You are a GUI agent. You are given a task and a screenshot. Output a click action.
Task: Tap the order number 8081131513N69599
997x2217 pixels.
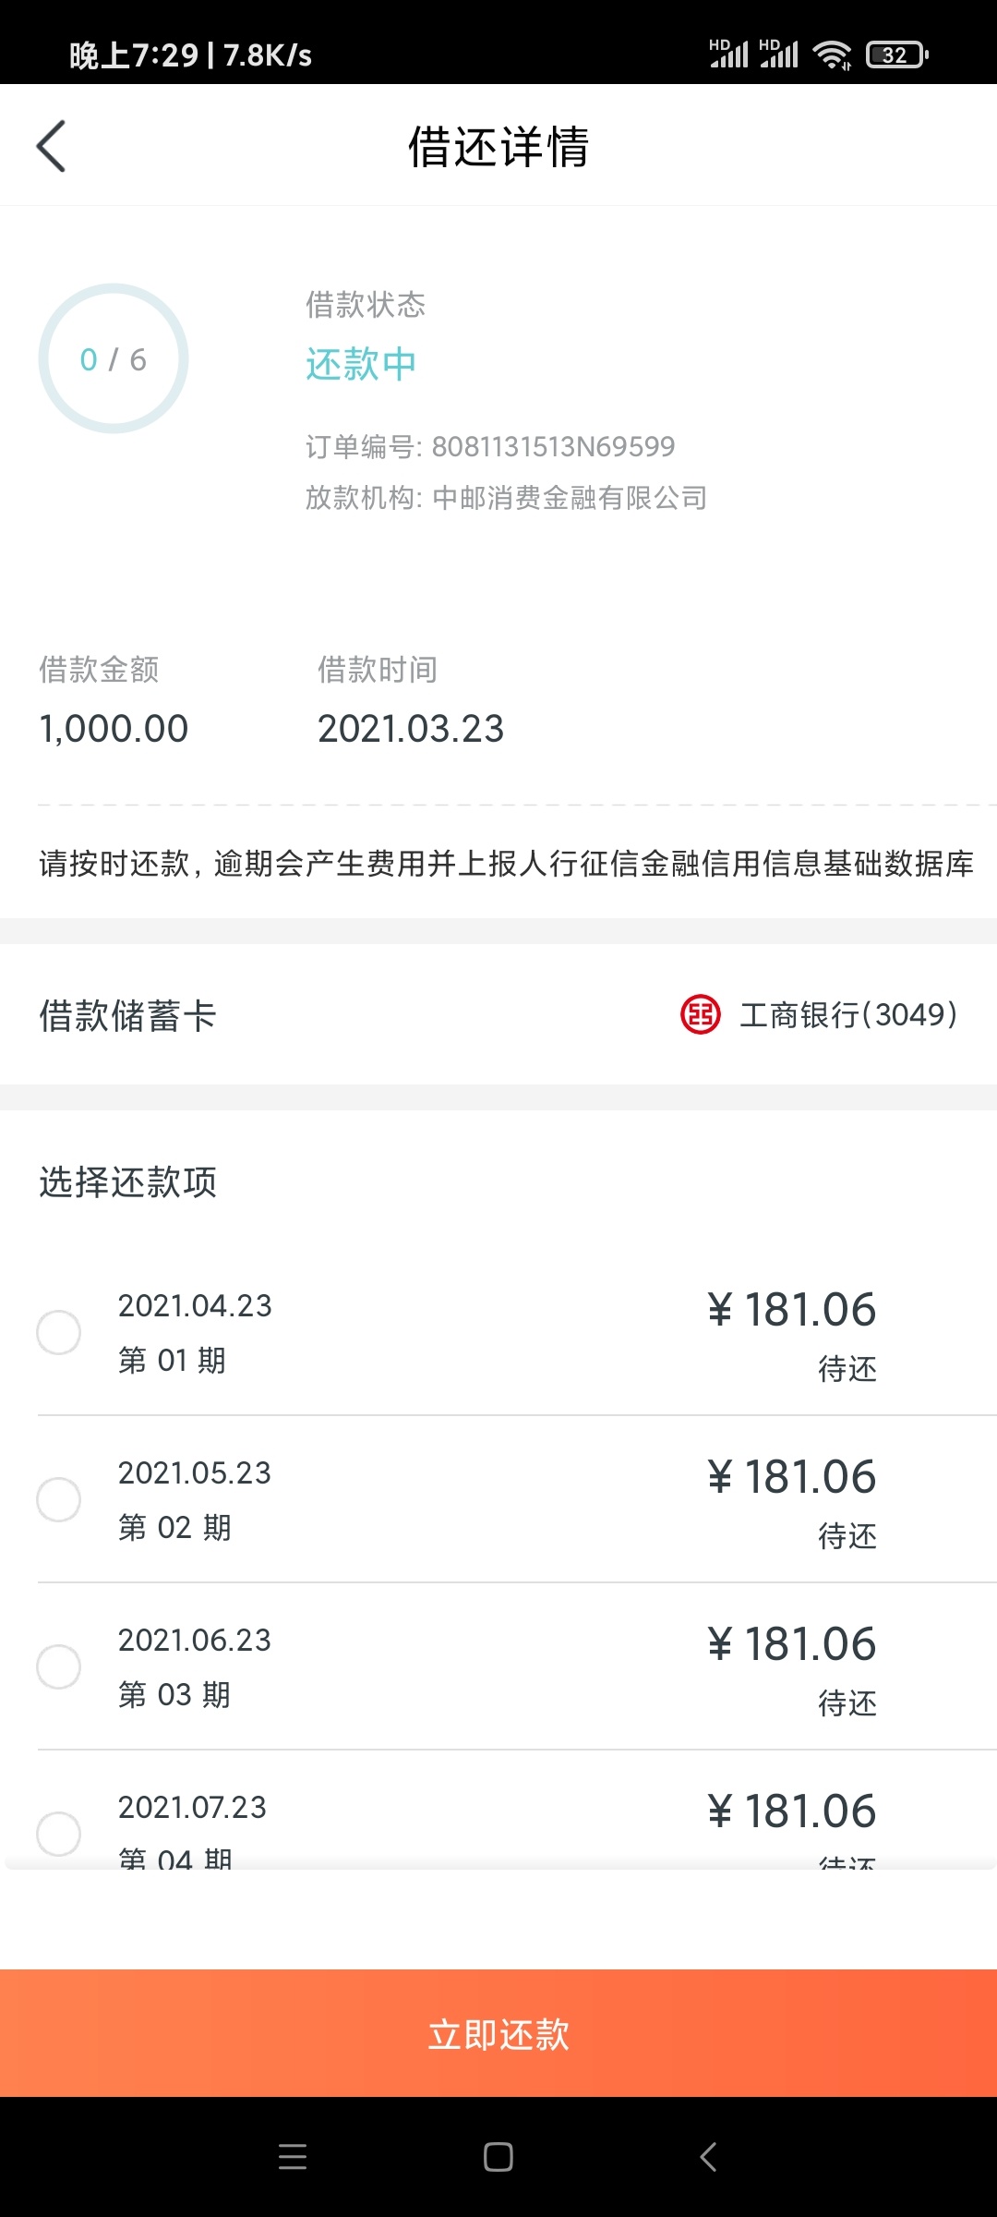[553, 447]
